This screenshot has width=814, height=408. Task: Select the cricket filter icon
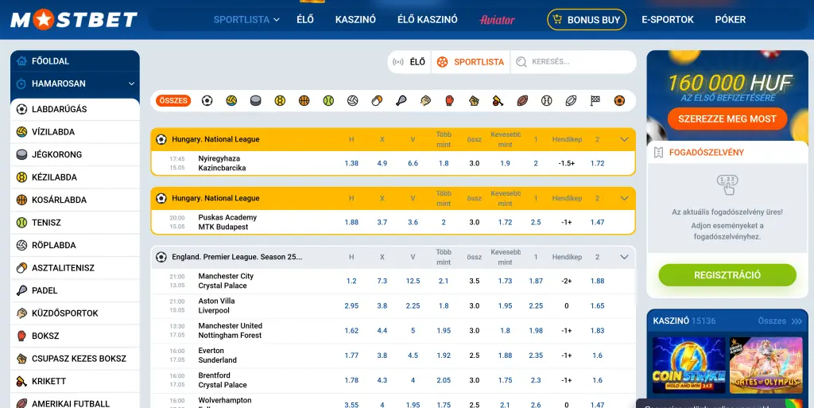point(498,101)
